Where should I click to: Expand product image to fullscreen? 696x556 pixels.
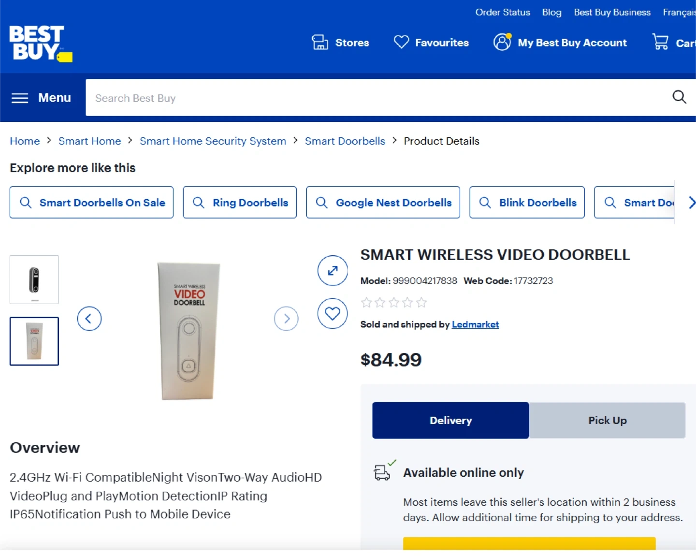[333, 271]
